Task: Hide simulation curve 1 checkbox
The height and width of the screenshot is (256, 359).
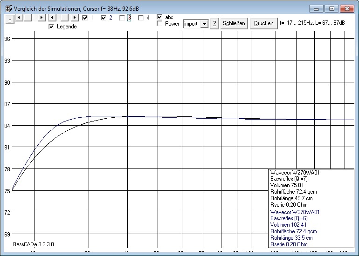Action: [x=85, y=18]
